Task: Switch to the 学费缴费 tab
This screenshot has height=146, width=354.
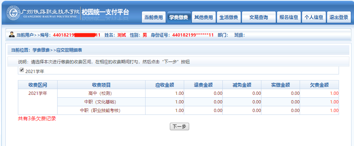Action: click(179, 17)
